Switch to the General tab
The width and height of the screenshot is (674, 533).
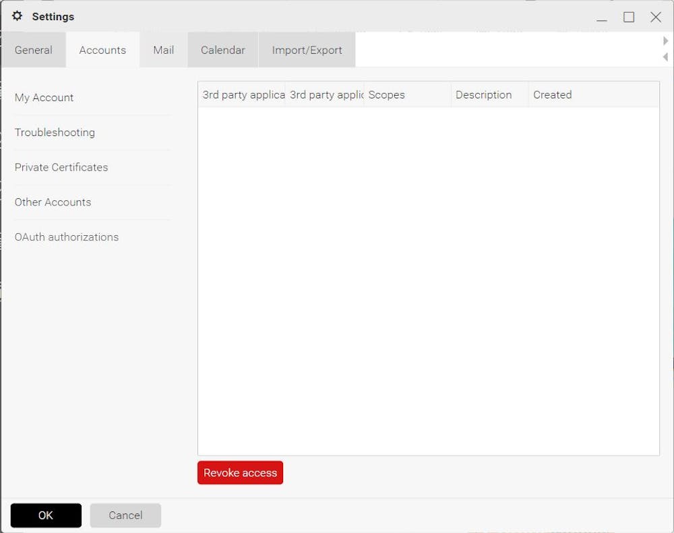pyautogui.click(x=34, y=50)
